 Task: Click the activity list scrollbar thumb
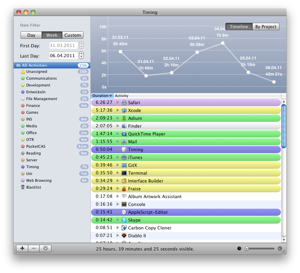tap(284, 126)
